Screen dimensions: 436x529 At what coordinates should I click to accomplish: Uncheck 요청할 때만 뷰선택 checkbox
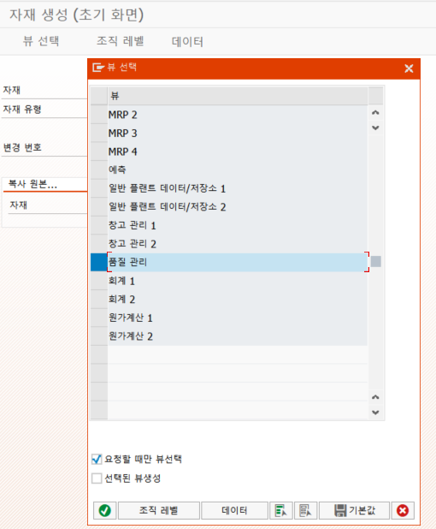click(97, 459)
